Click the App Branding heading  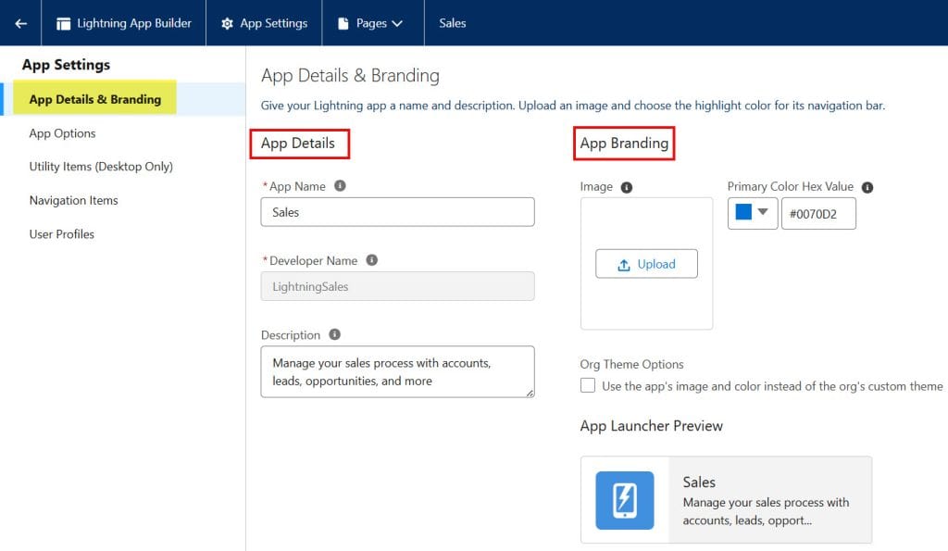coord(624,144)
